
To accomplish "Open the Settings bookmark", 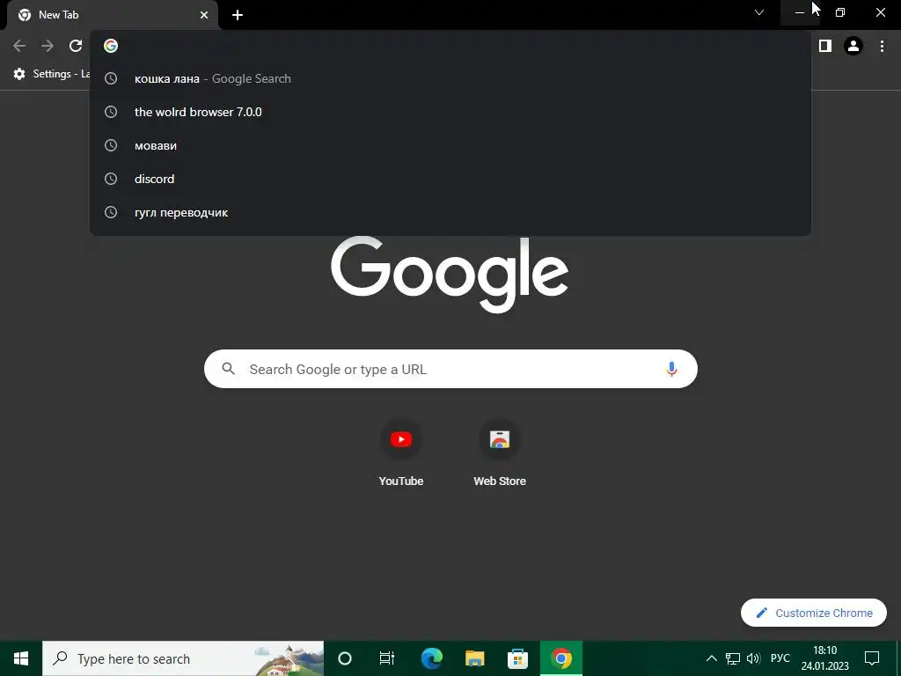I will 52,74.
